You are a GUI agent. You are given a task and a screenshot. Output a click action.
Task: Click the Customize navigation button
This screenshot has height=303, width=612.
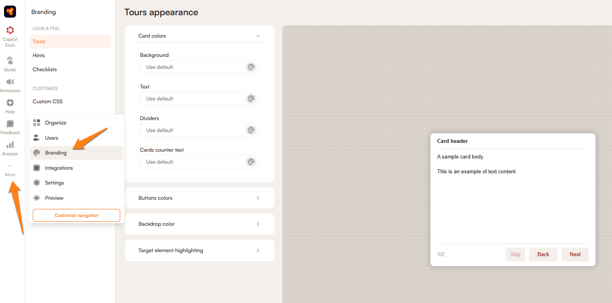tap(77, 215)
